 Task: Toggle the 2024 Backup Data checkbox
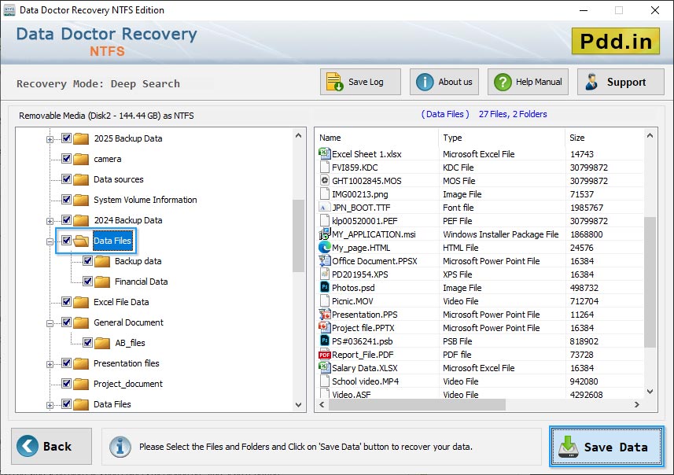(66, 219)
